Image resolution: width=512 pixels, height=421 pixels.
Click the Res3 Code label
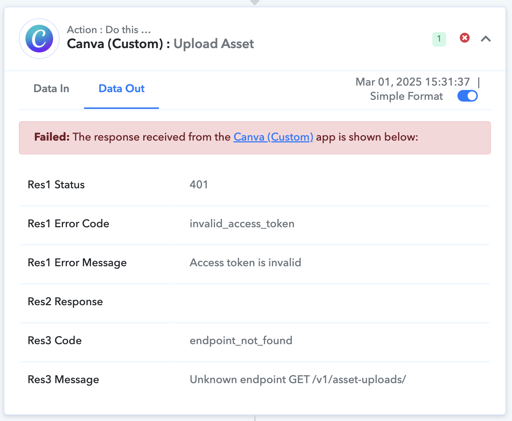coord(55,341)
